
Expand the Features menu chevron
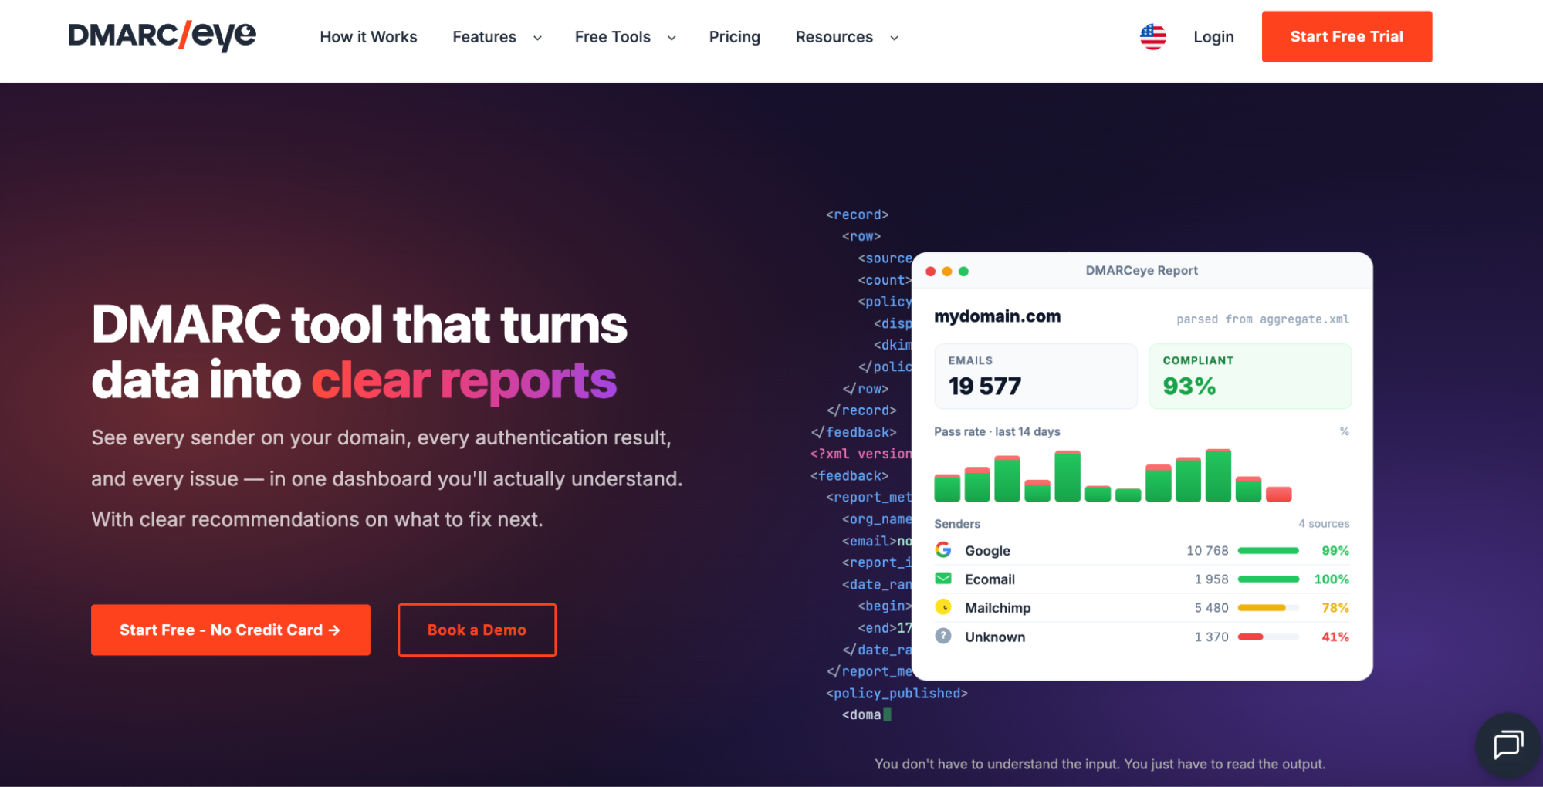537,38
